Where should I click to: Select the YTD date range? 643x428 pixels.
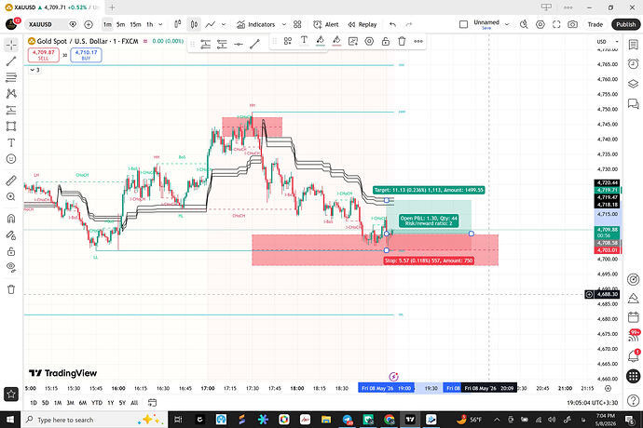tap(97, 403)
